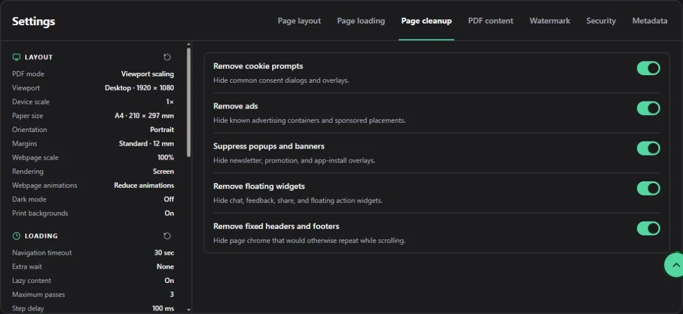Toggle Remove cookie prompts switch

648,68
